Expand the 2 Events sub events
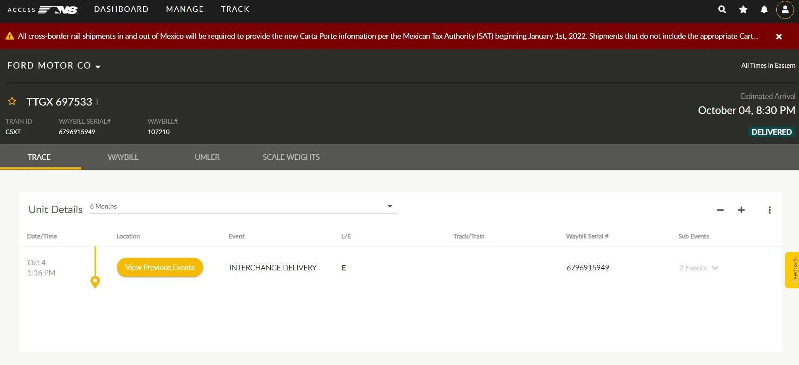Viewport: 799px width, 365px height. (x=699, y=268)
